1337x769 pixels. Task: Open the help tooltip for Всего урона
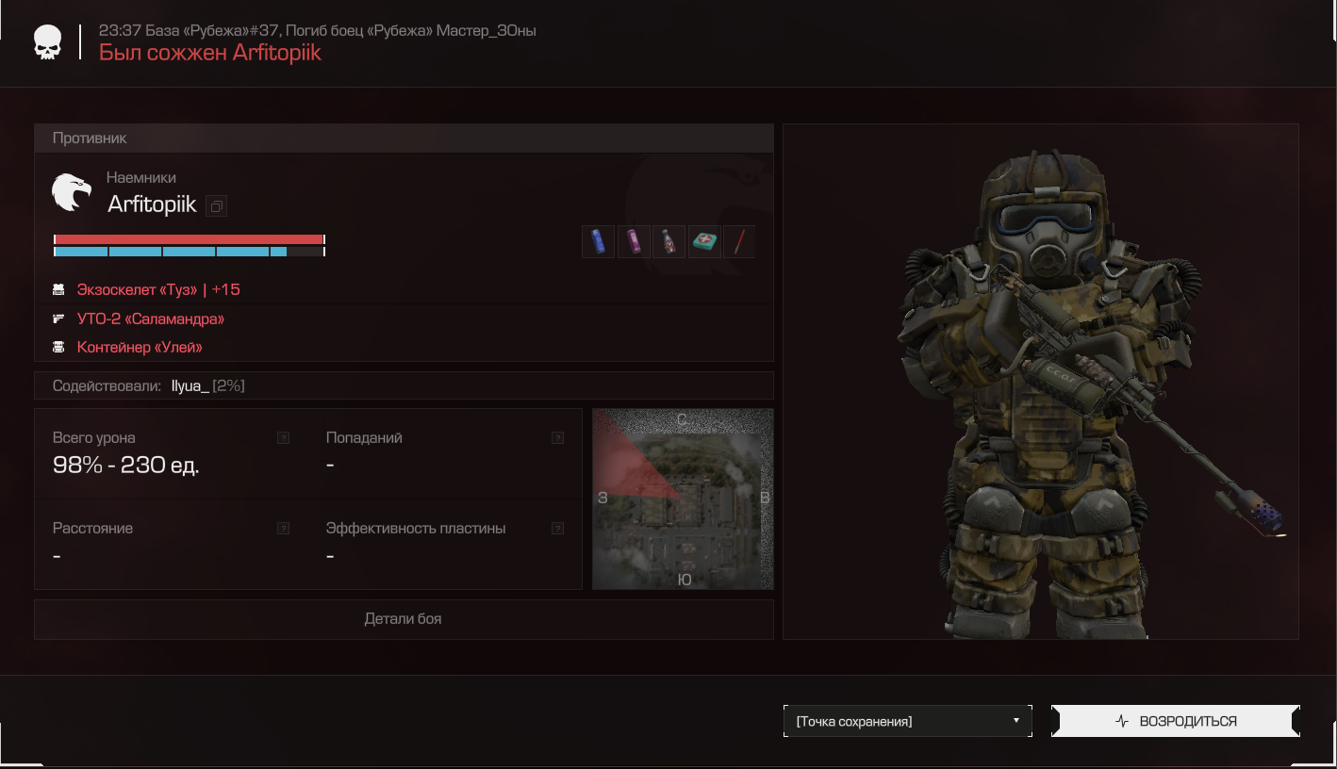pos(283,438)
